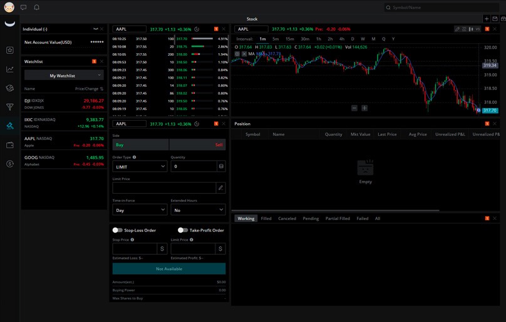Click the sort icon beside Price/Change
506x322 pixels.
tap(101, 89)
